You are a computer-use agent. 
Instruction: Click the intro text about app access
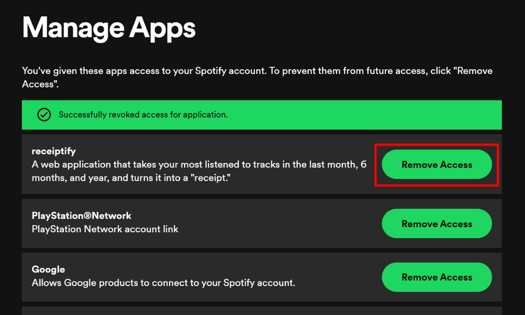tap(257, 77)
